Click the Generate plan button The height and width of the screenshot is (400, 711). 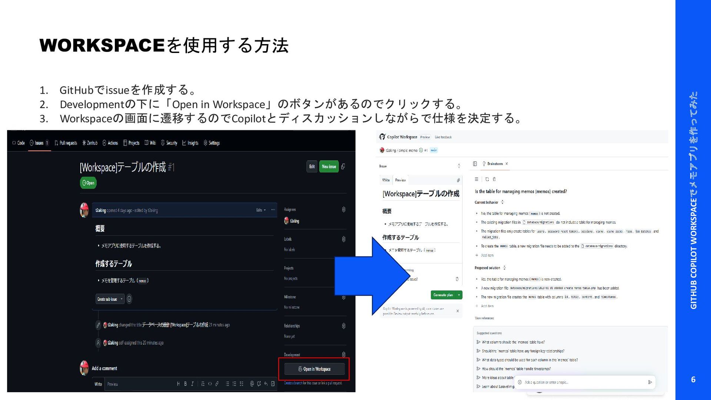point(443,295)
